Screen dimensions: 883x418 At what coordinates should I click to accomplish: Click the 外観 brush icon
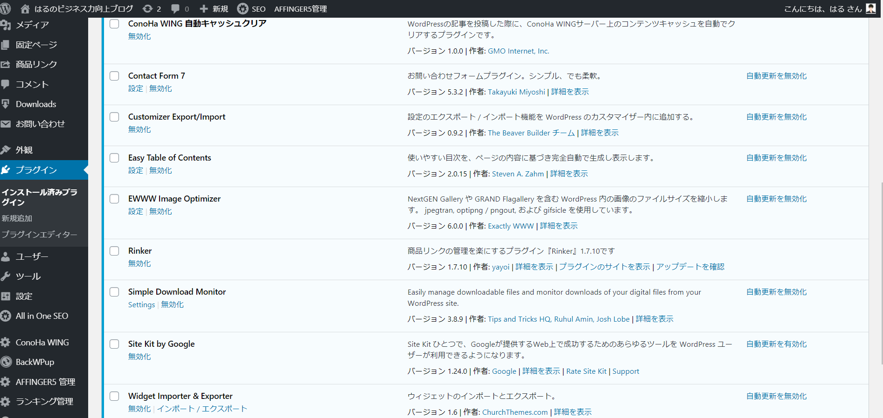click(6, 150)
